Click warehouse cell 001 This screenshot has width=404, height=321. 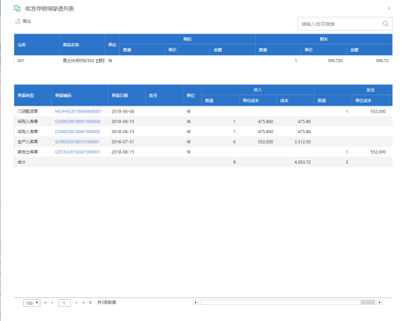point(37,61)
